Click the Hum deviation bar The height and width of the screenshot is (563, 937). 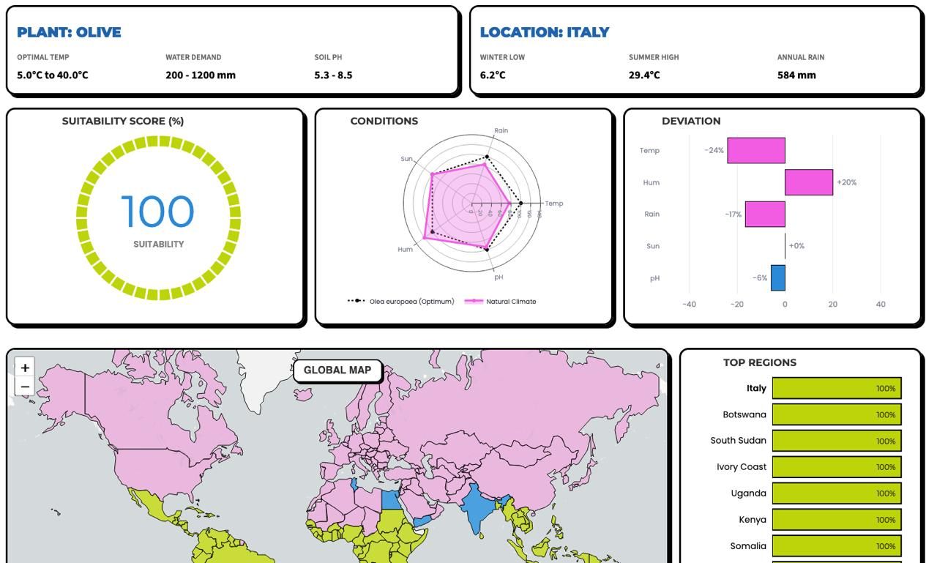click(808, 182)
